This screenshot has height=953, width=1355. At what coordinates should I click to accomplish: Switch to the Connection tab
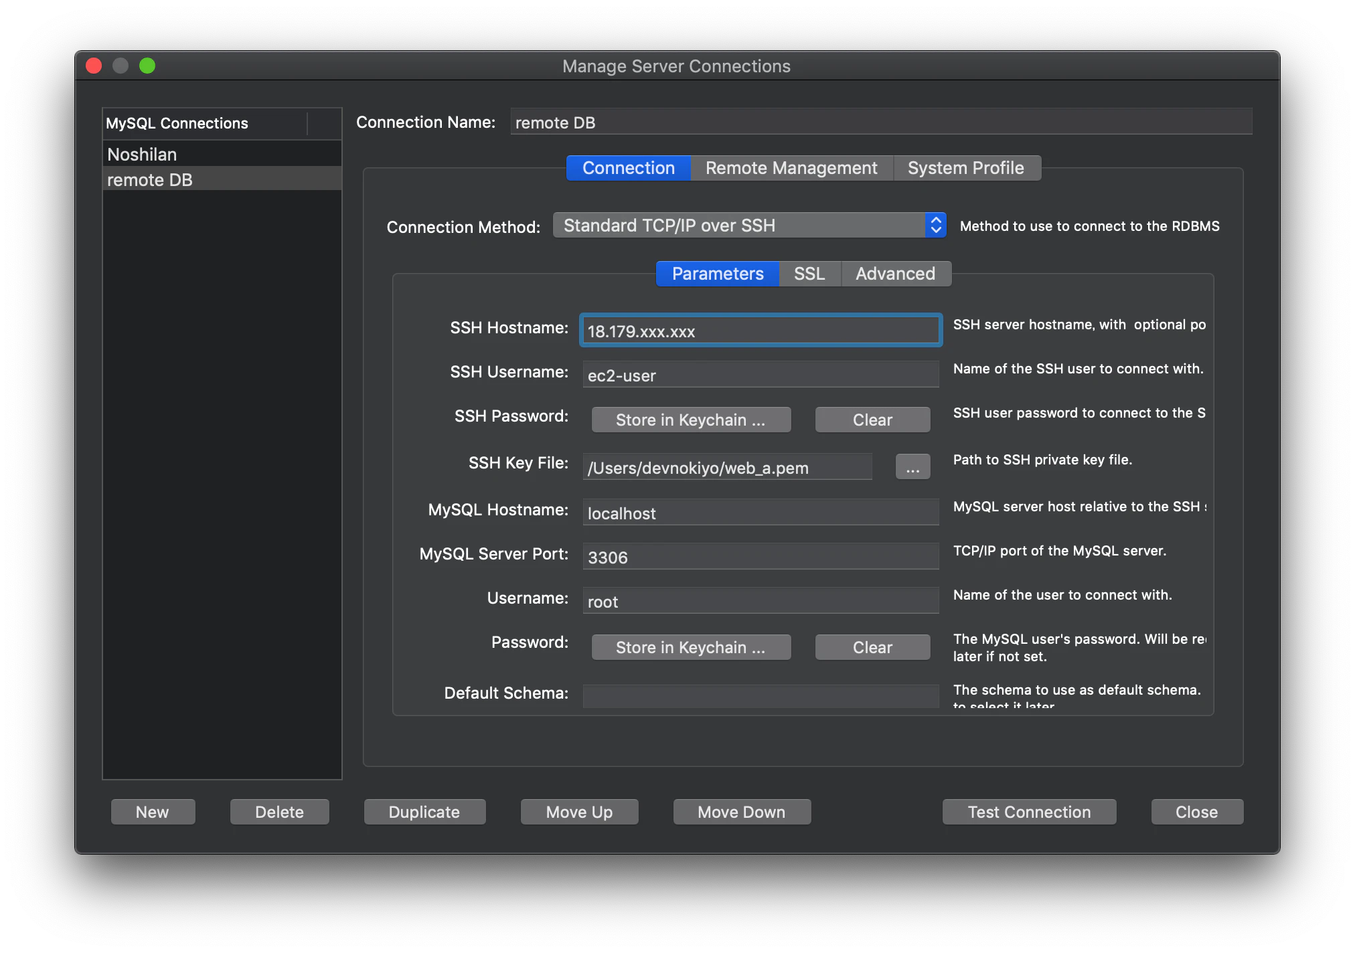click(628, 168)
